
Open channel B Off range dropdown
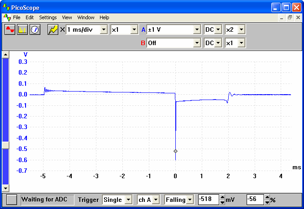[x=196, y=43]
